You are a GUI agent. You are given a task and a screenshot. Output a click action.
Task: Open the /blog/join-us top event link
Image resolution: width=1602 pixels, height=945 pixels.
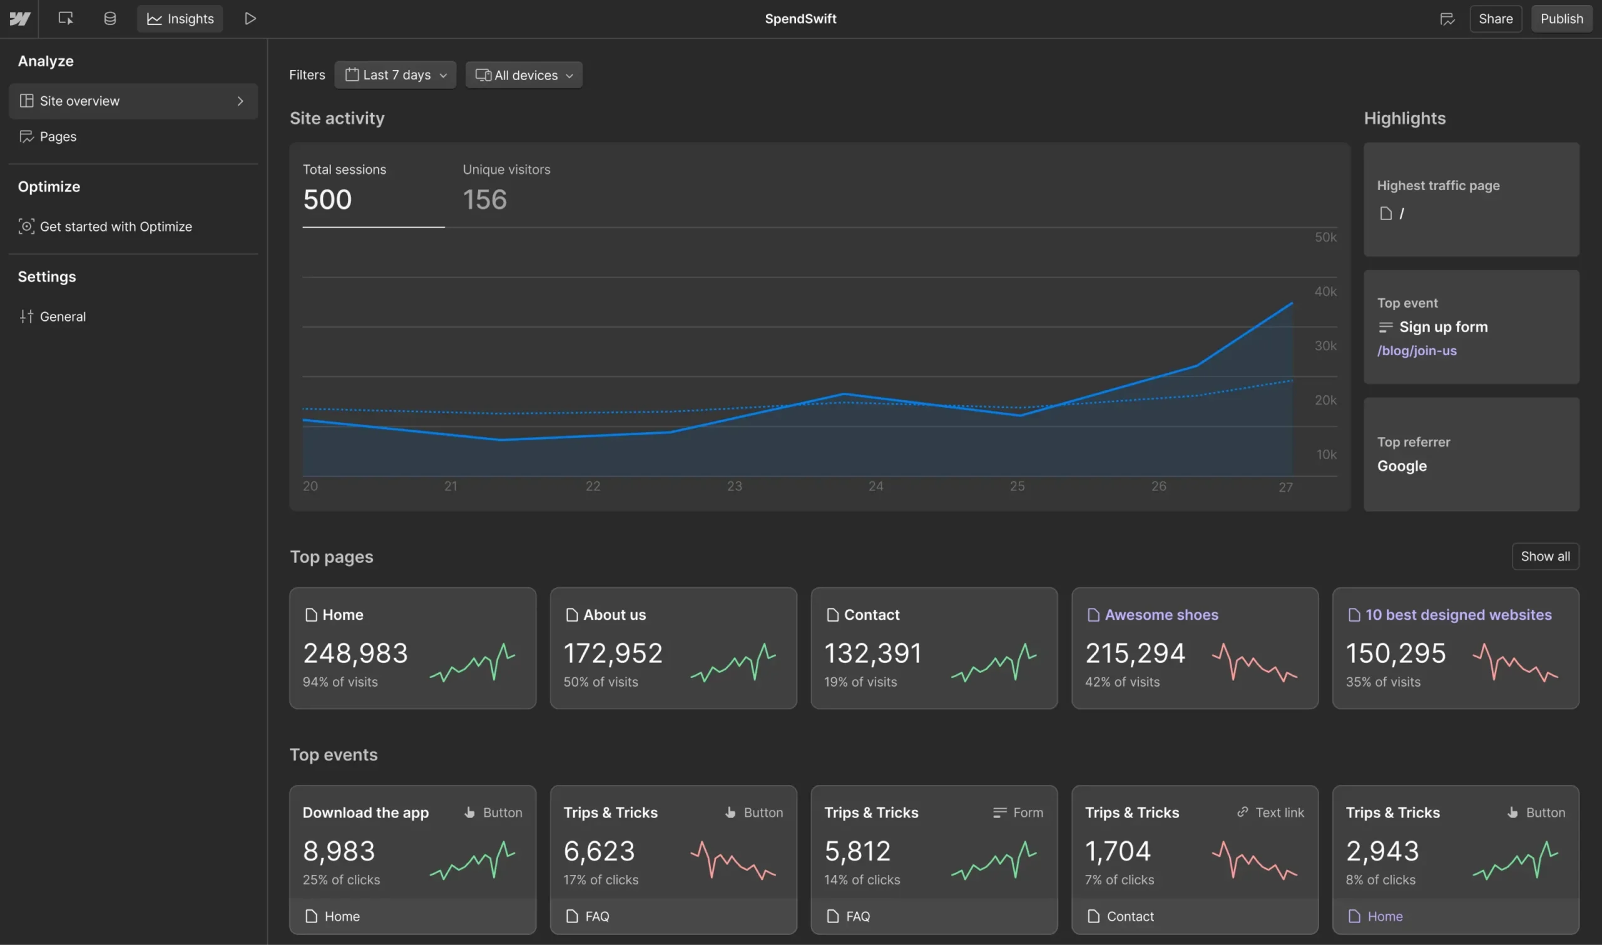[1417, 350]
